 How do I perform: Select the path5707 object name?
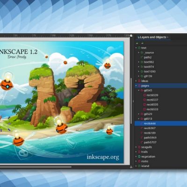point(150,143)
